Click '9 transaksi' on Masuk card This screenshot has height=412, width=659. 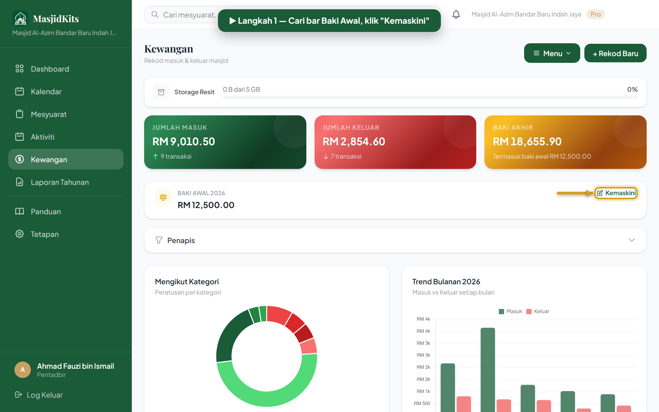[x=176, y=156]
